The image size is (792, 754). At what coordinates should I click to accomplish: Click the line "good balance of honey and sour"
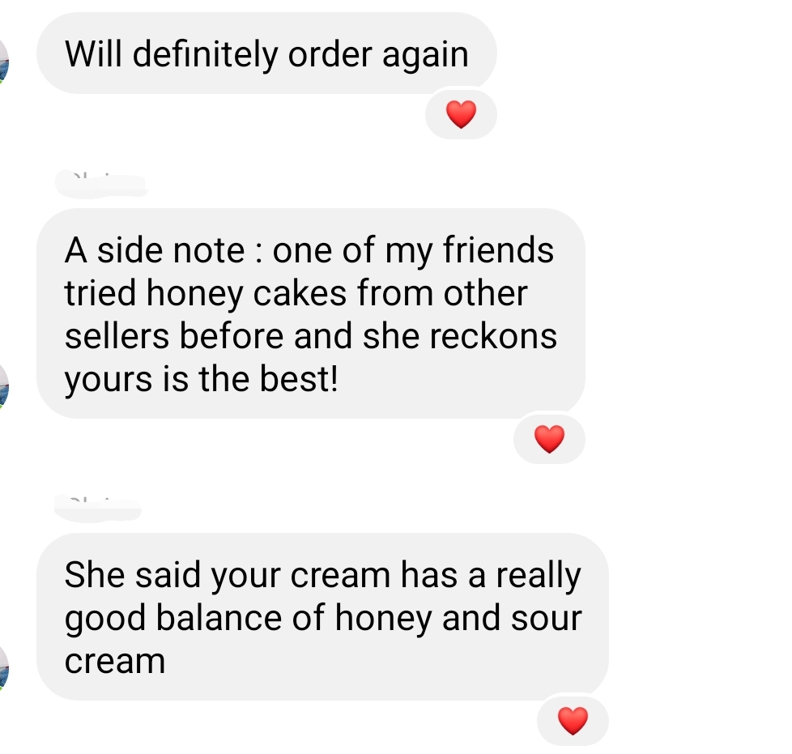click(x=323, y=618)
